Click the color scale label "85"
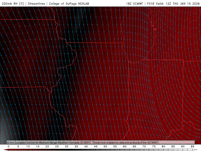 click(x=173, y=146)
